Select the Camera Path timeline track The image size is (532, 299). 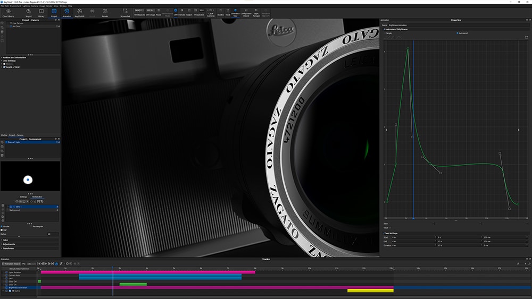click(13, 276)
